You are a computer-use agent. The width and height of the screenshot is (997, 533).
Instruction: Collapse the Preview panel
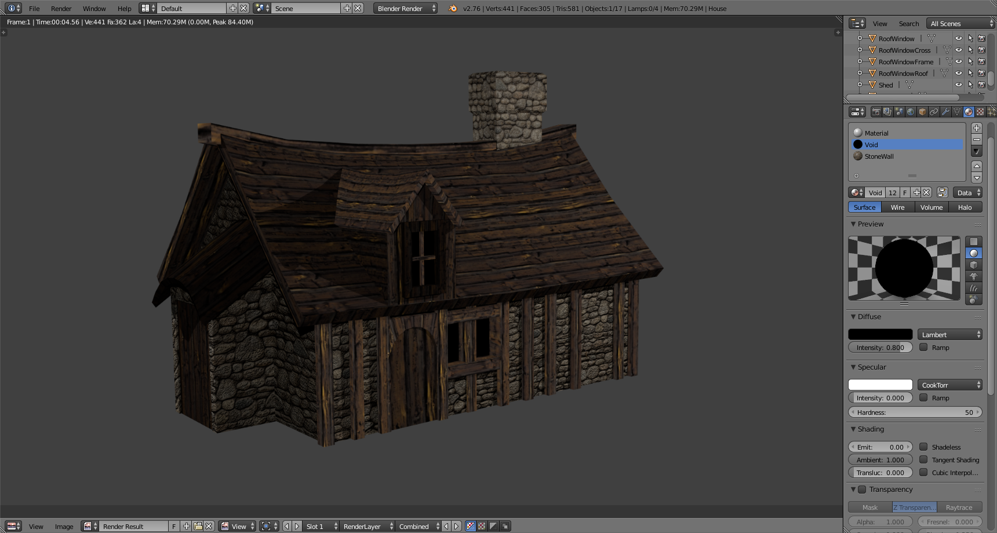coord(853,224)
